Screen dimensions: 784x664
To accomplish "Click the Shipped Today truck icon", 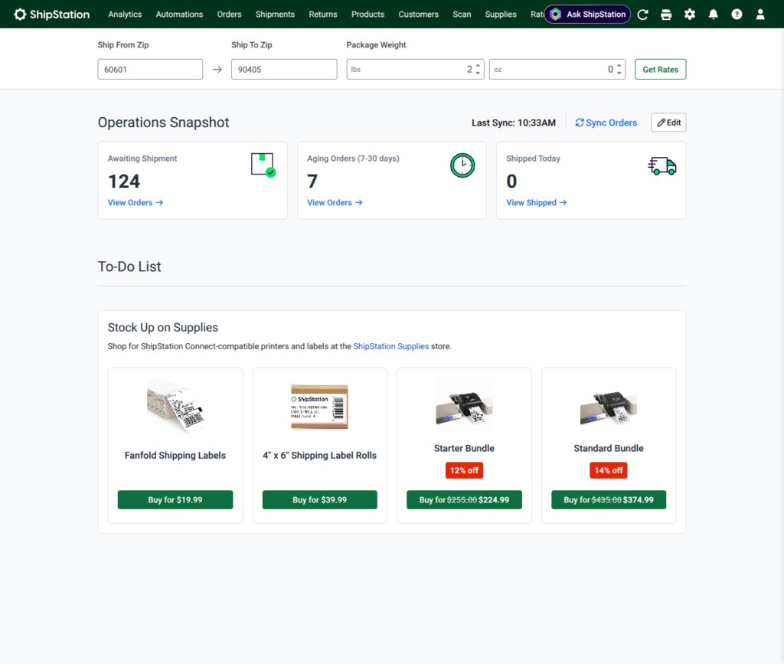I will click(x=662, y=165).
